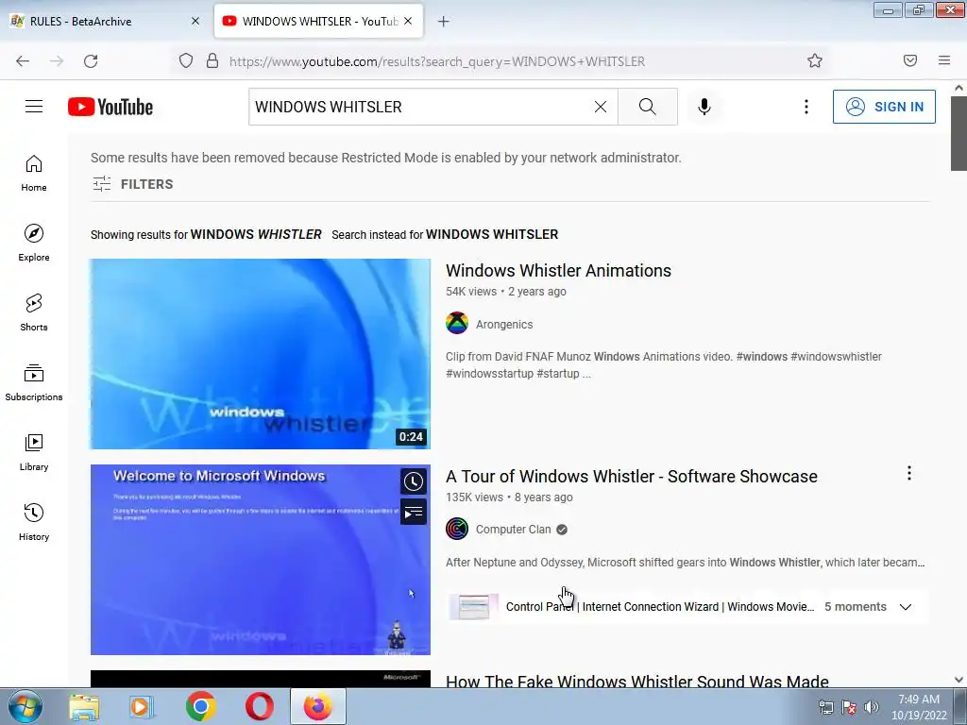967x725 pixels.
Task: Bookmark this page with the star
Action: (815, 60)
